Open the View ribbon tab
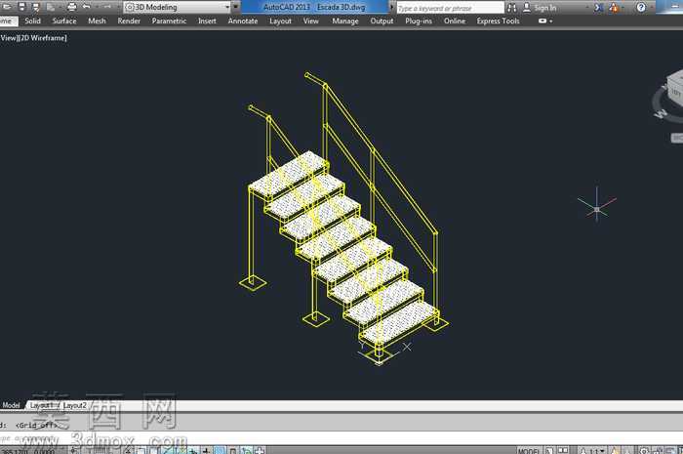The width and height of the screenshot is (683, 454). point(311,21)
